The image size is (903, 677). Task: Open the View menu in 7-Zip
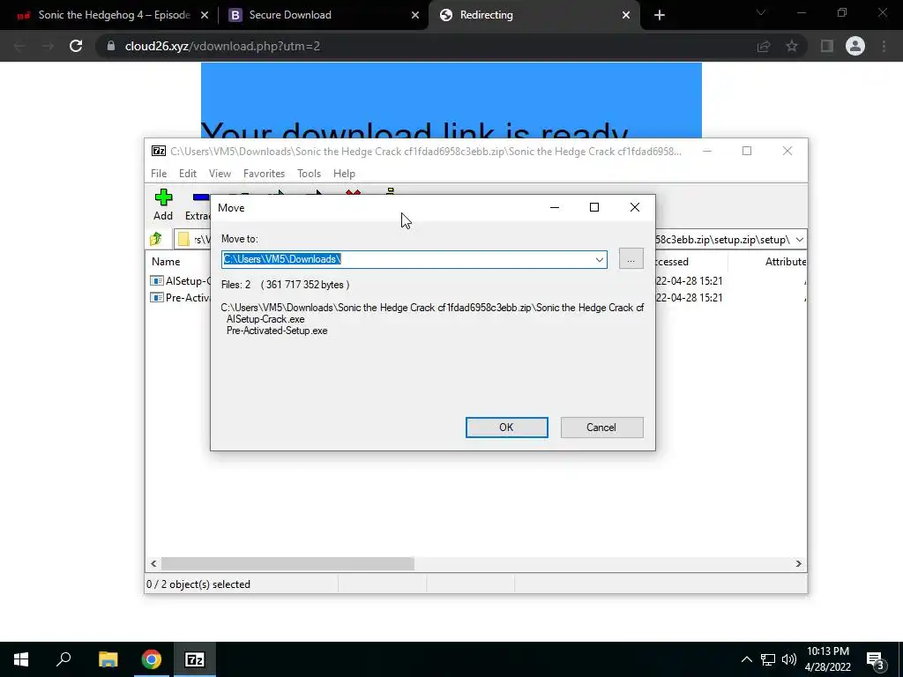pyautogui.click(x=220, y=174)
